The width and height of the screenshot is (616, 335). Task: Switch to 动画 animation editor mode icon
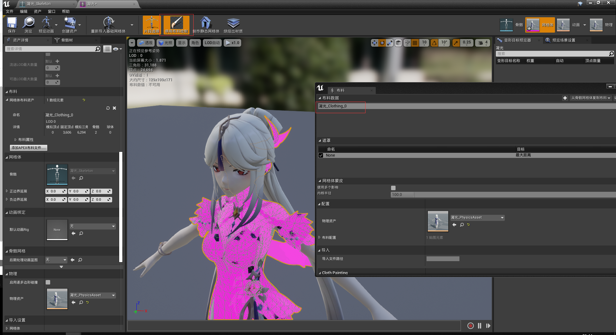563,25
